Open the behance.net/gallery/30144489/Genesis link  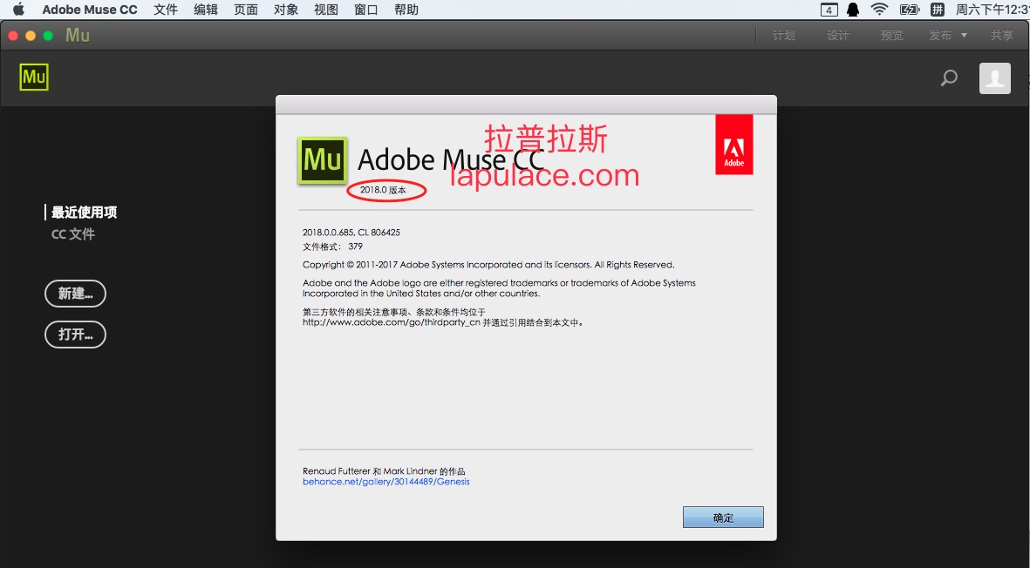point(386,482)
